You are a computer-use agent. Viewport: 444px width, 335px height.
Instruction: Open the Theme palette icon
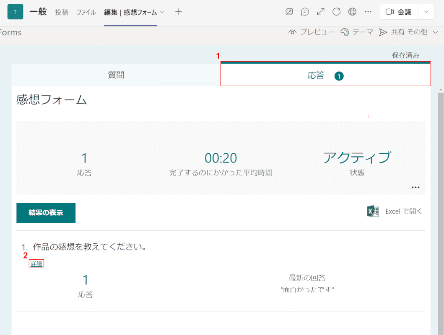[x=345, y=32]
